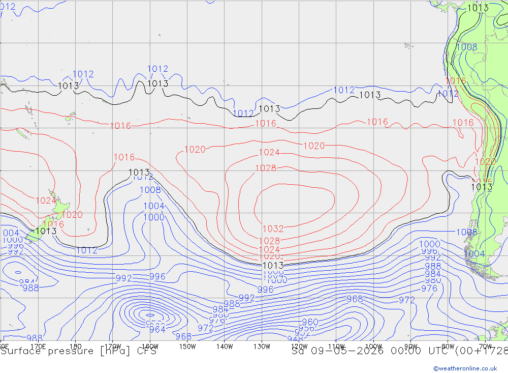Select the 1008 label over northern South America
Viewport: 508px width, 373px height.
(x=467, y=47)
